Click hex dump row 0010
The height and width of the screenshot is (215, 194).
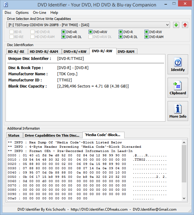[87, 160]
